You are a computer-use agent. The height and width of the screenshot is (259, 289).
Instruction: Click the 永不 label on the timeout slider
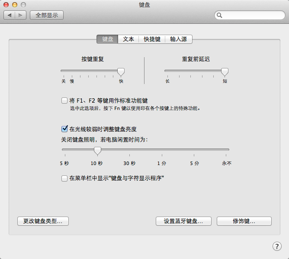click(227, 163)
